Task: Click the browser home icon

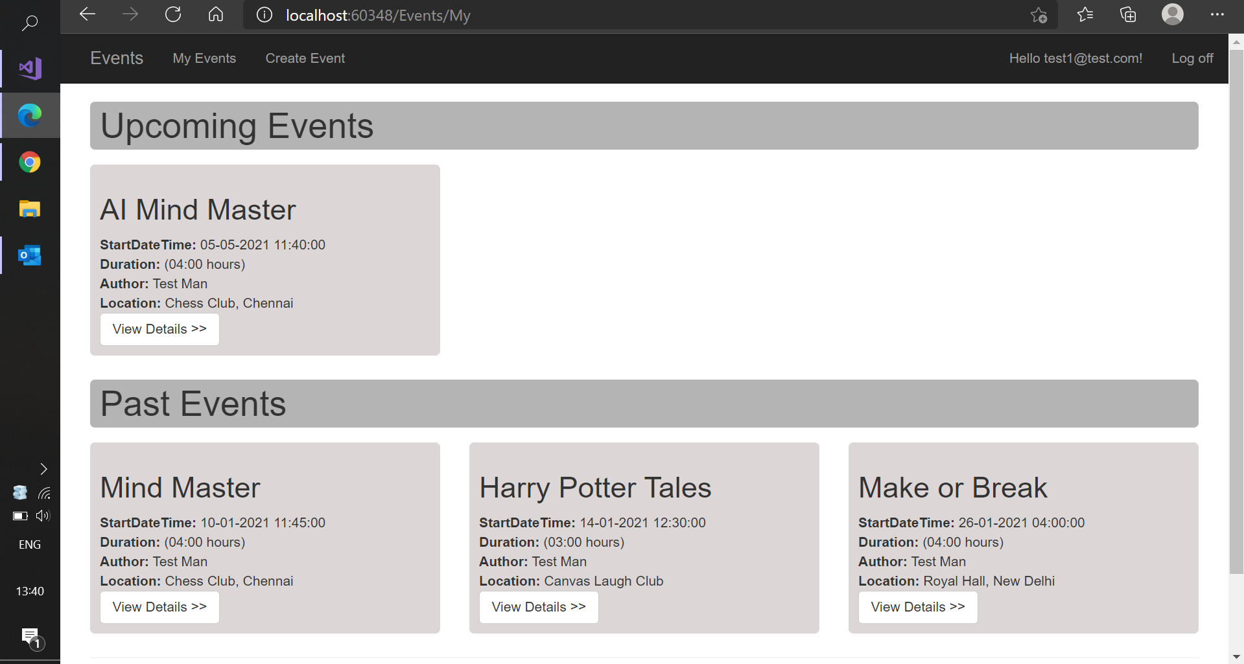Action: point(216,15)
